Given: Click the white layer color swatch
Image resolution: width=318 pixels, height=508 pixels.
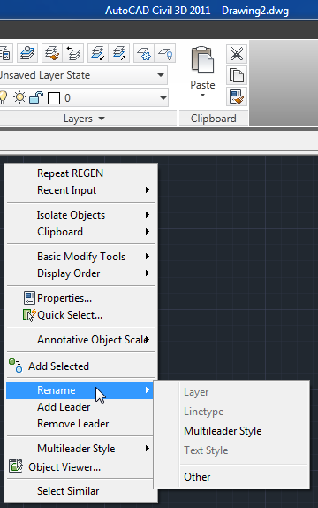Looking at the screenshot, I should point(54,98).
